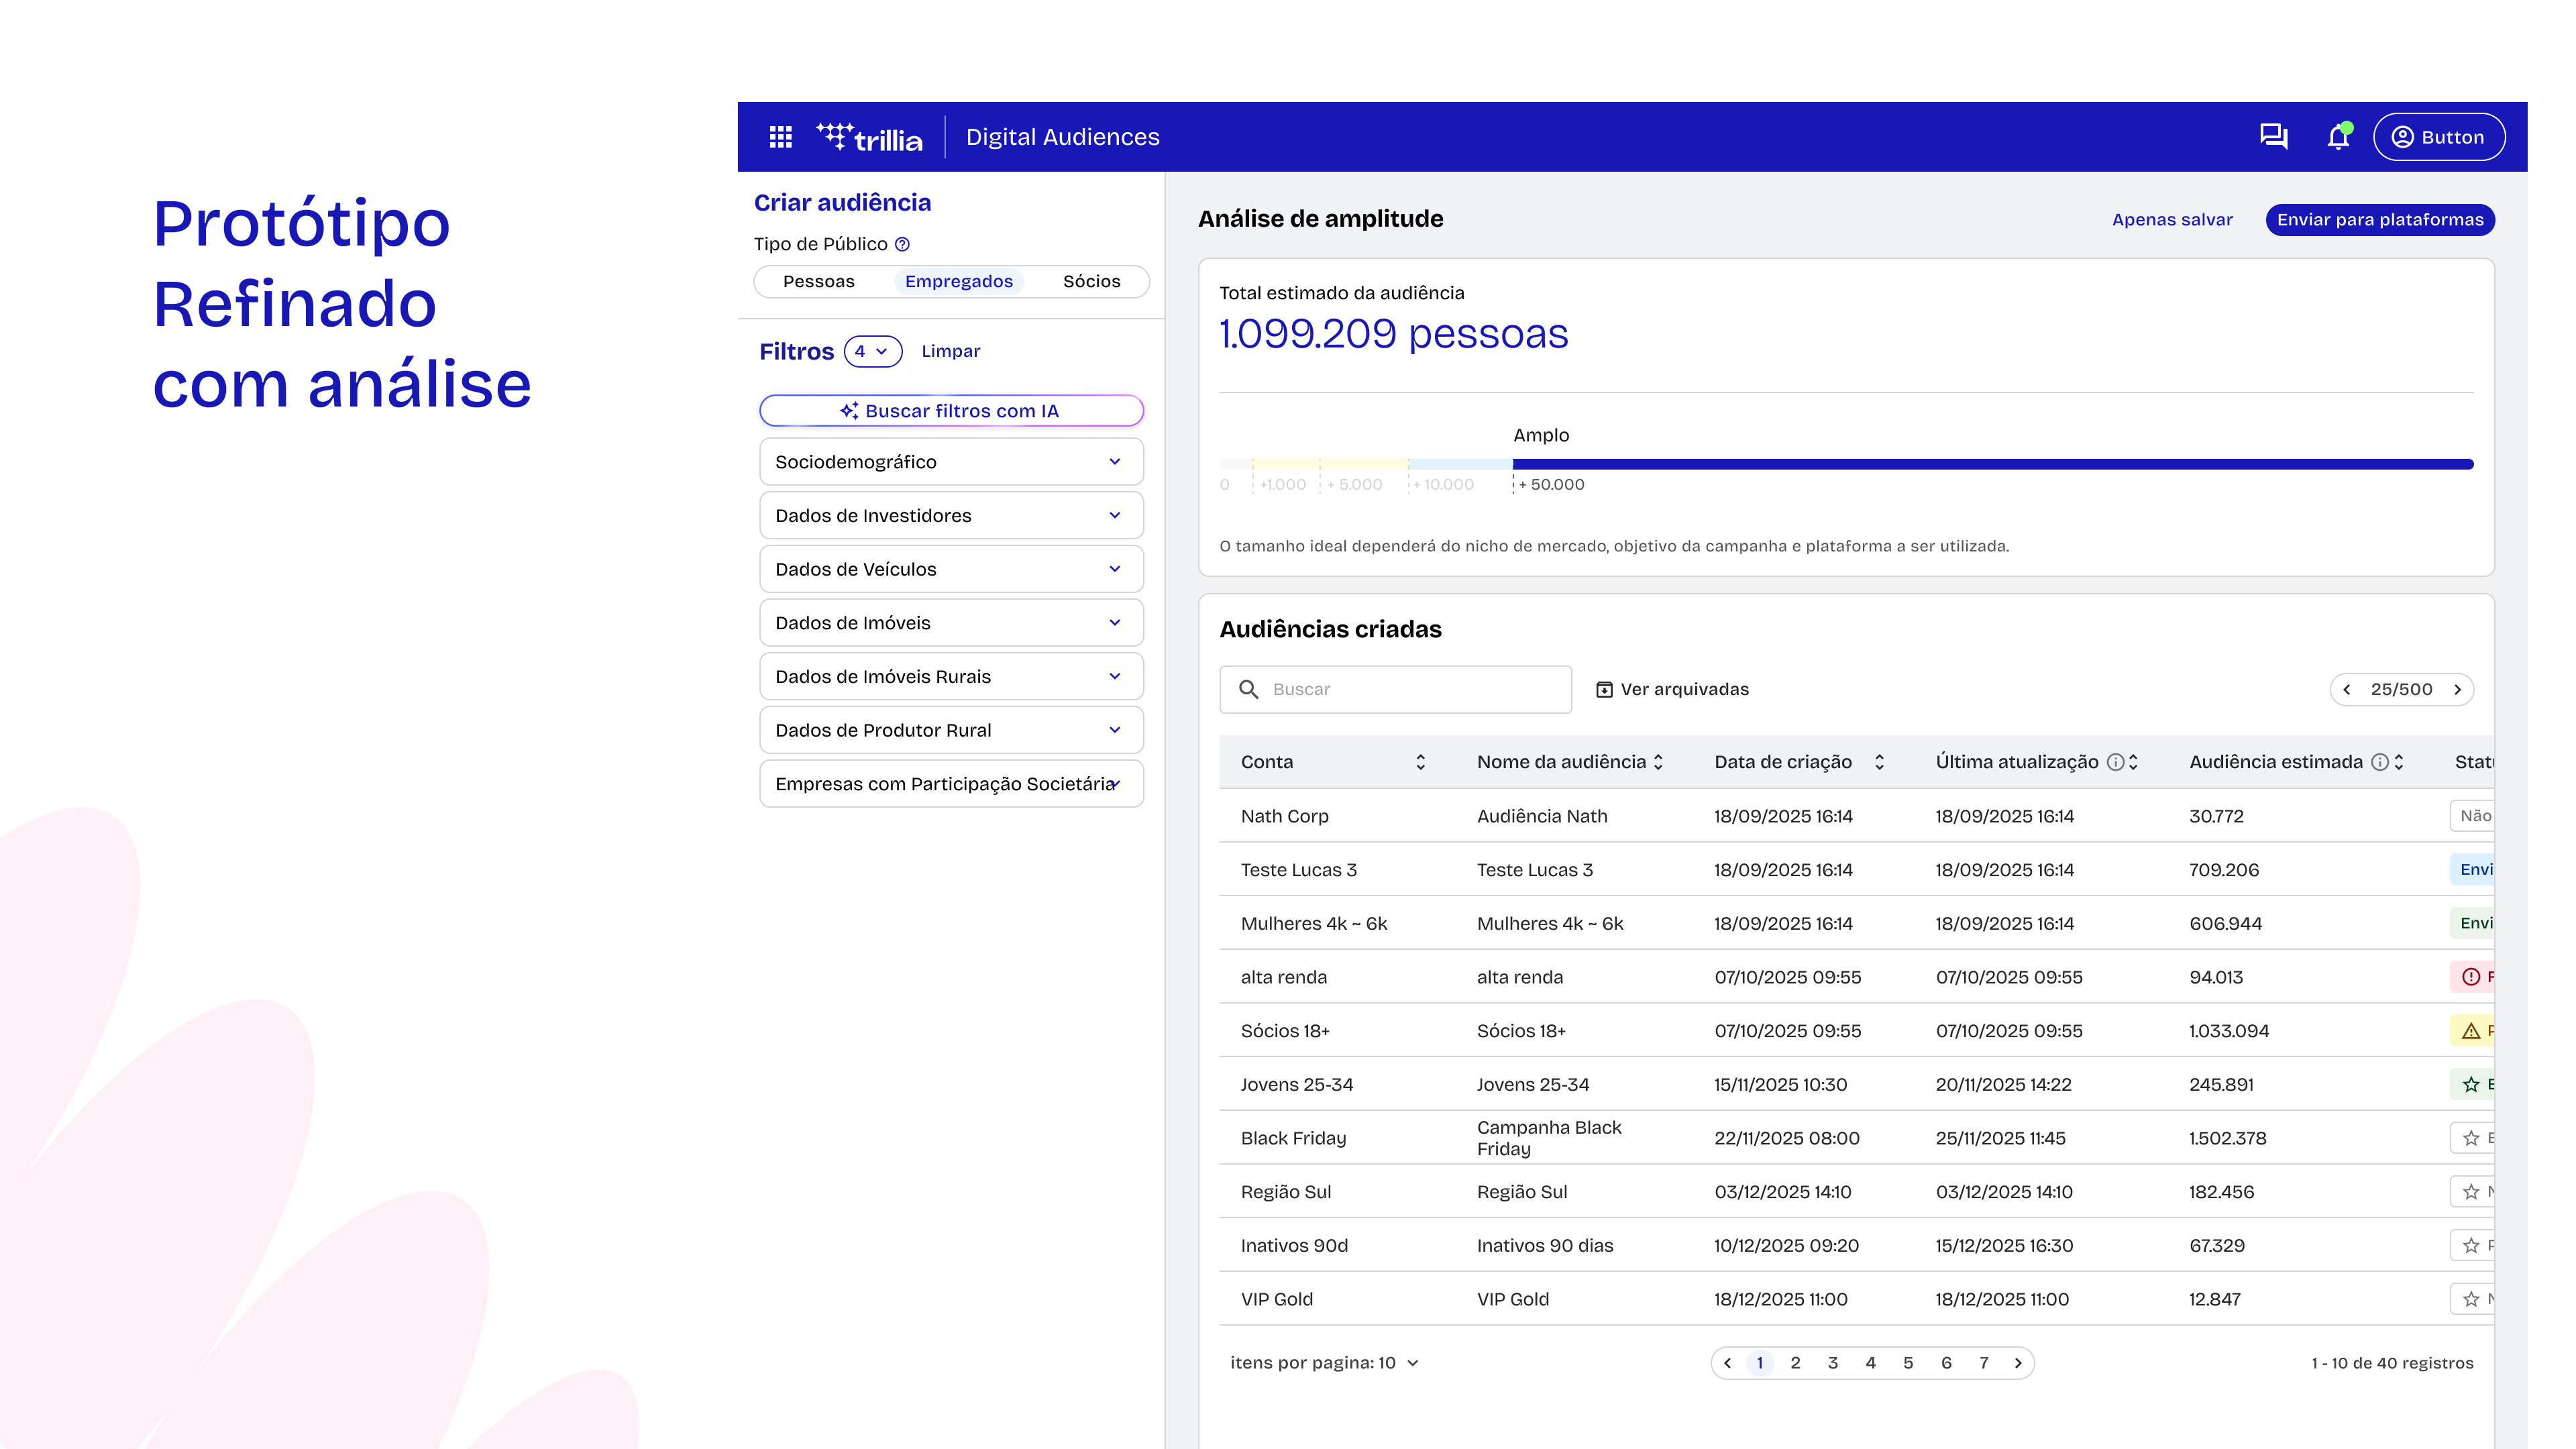Click the trillia logo
2576x1449 pixels.
tap(869, 137)
